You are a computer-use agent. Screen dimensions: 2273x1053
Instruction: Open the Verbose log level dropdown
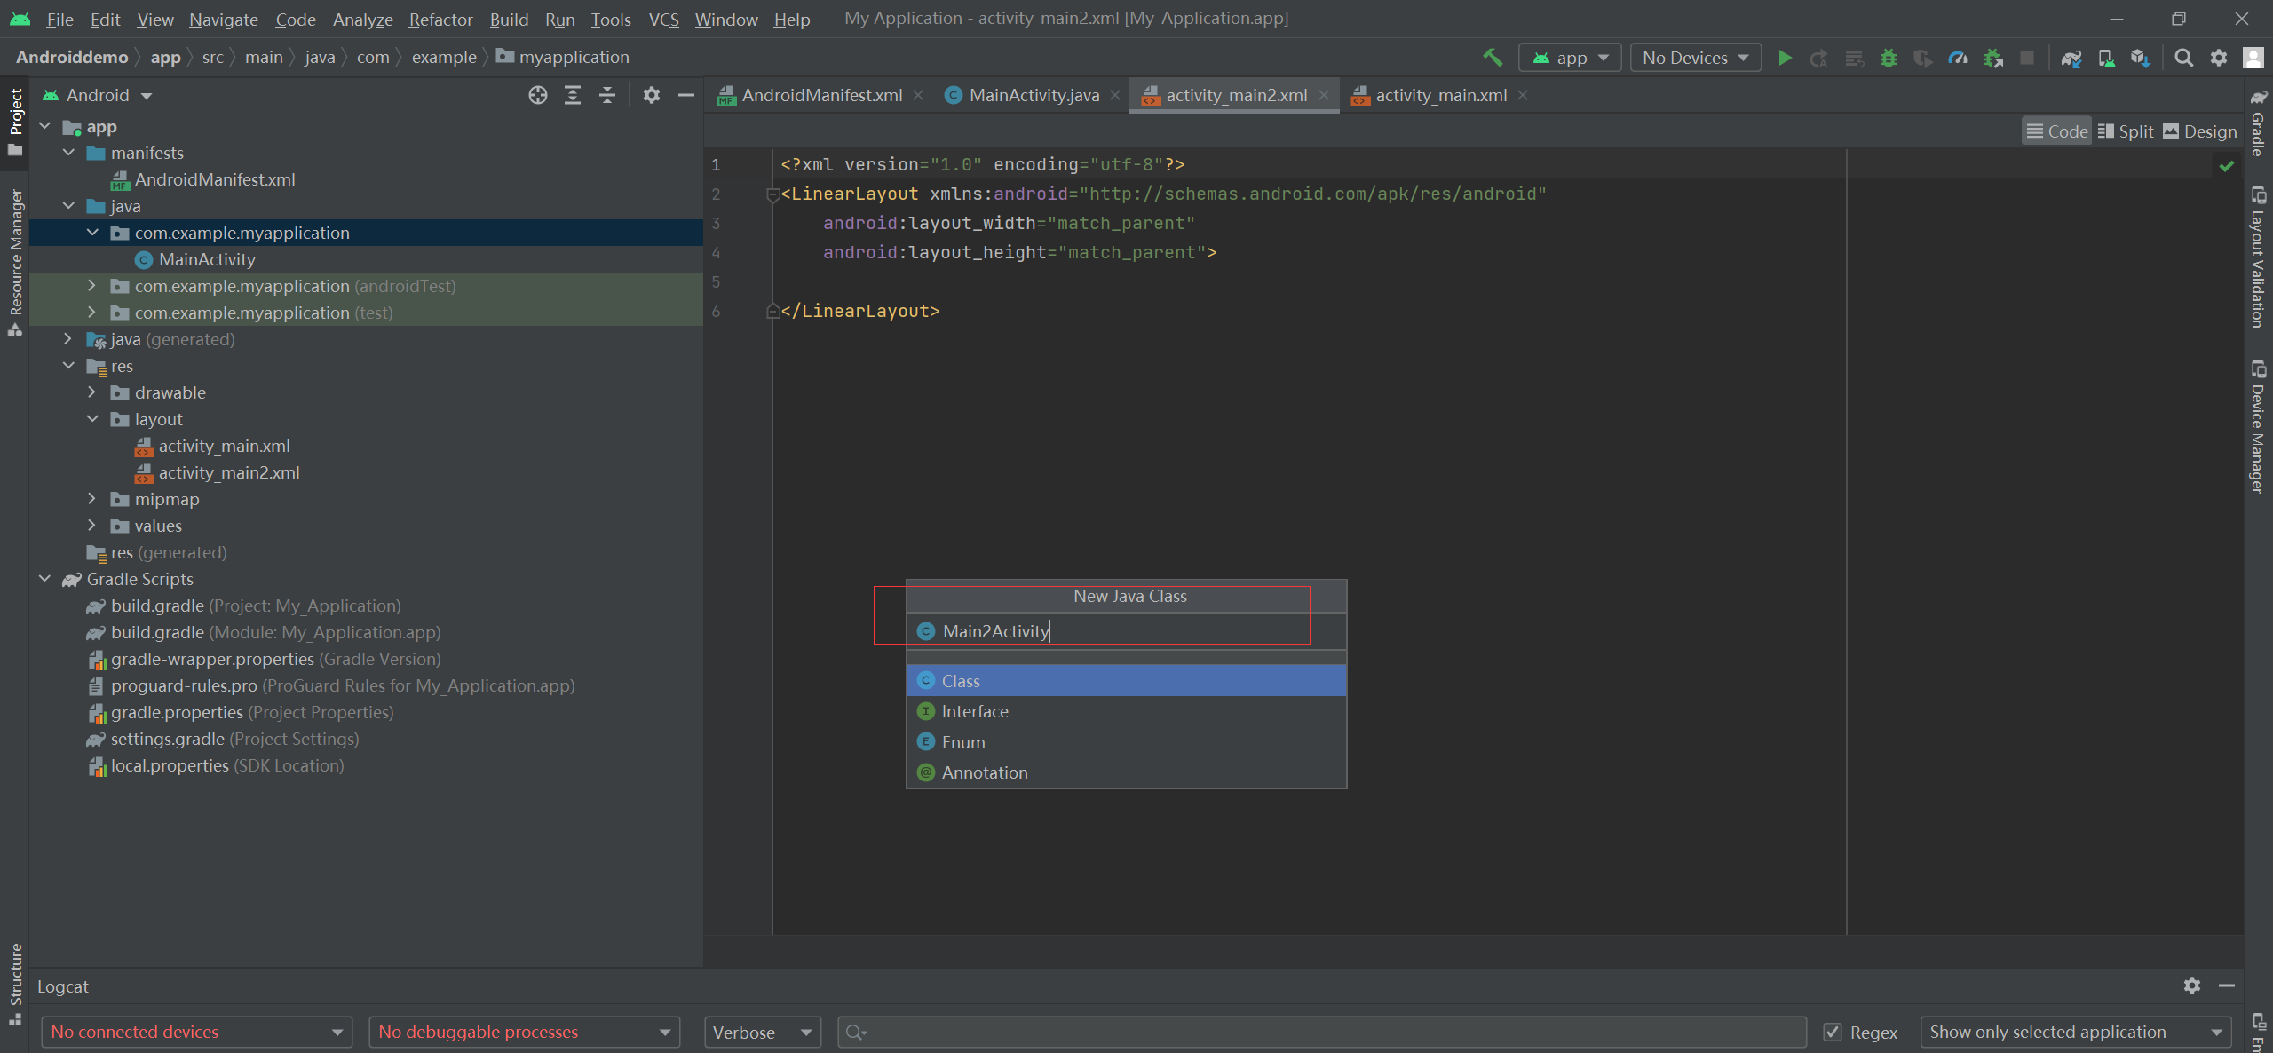762,1032
